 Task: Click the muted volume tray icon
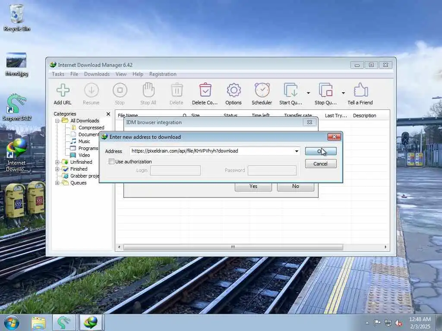(x=398, y=323)
